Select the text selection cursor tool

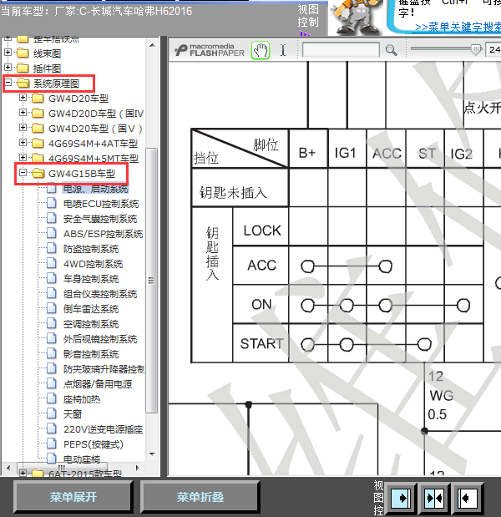tap(283, 50)
